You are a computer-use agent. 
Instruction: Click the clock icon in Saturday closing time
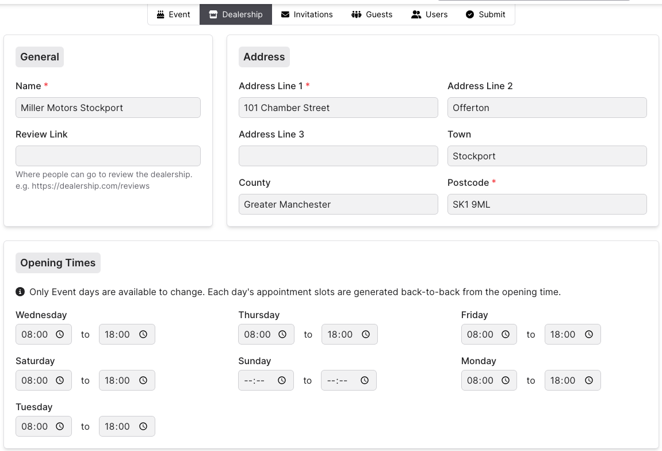click(143, 380)
